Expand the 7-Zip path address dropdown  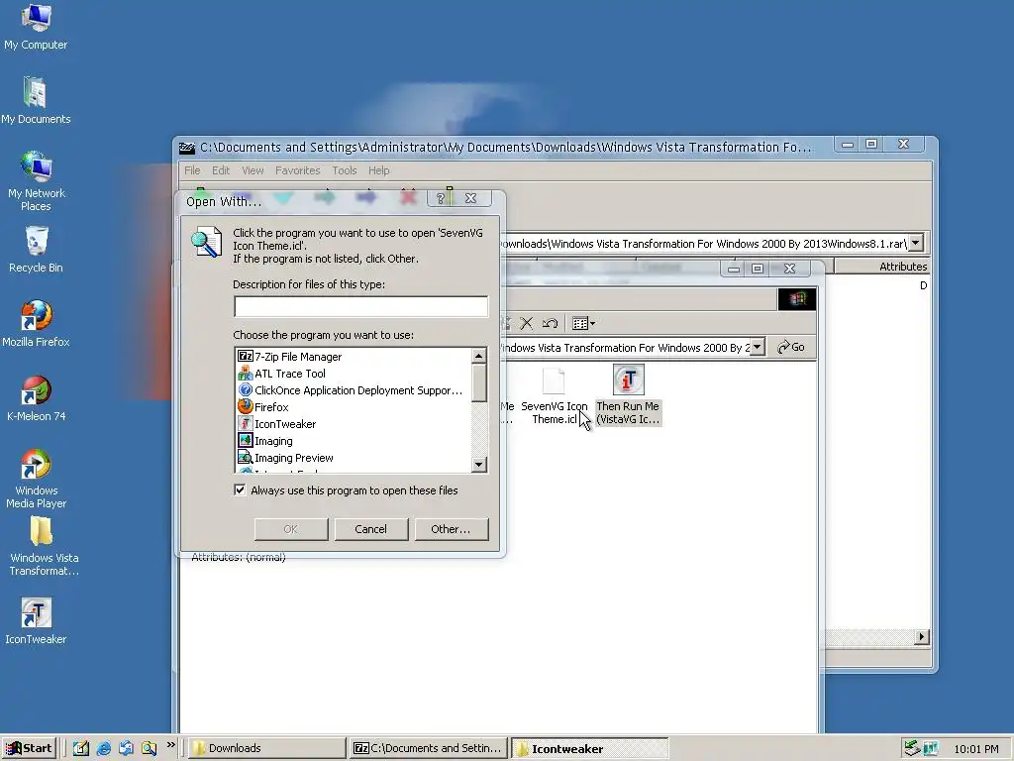pos(915,244)
